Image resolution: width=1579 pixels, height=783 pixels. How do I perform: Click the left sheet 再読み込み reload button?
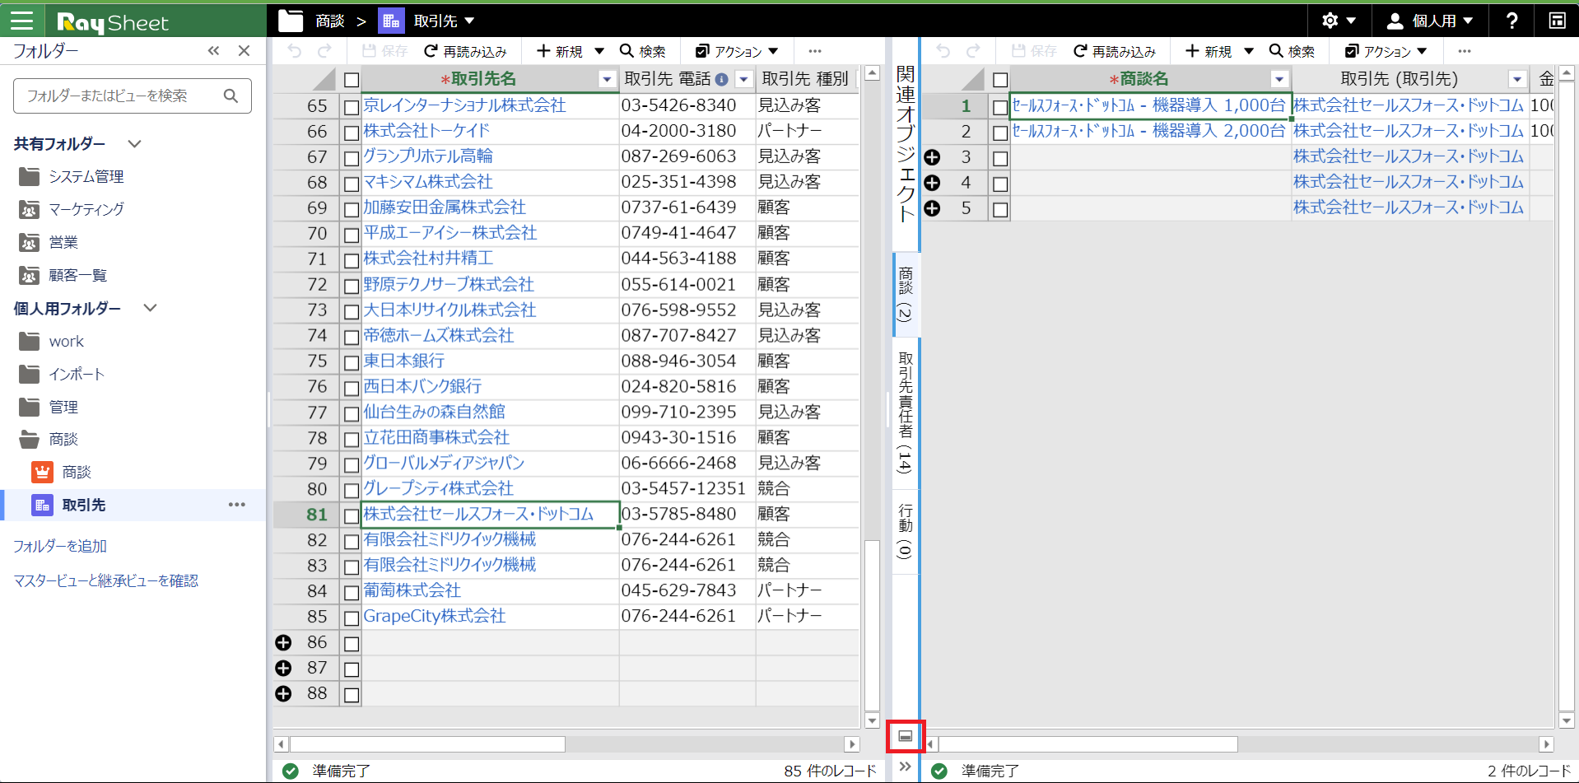click(465, 52)
